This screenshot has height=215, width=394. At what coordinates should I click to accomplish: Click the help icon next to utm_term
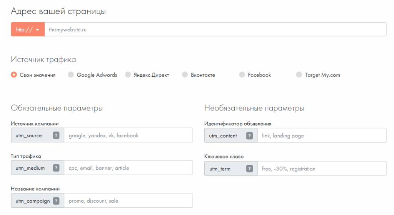(x=250, y=169)
